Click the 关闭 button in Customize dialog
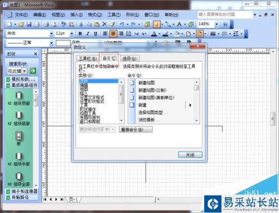The width and height of the screenshot is (279, 213). click(190, 155)
